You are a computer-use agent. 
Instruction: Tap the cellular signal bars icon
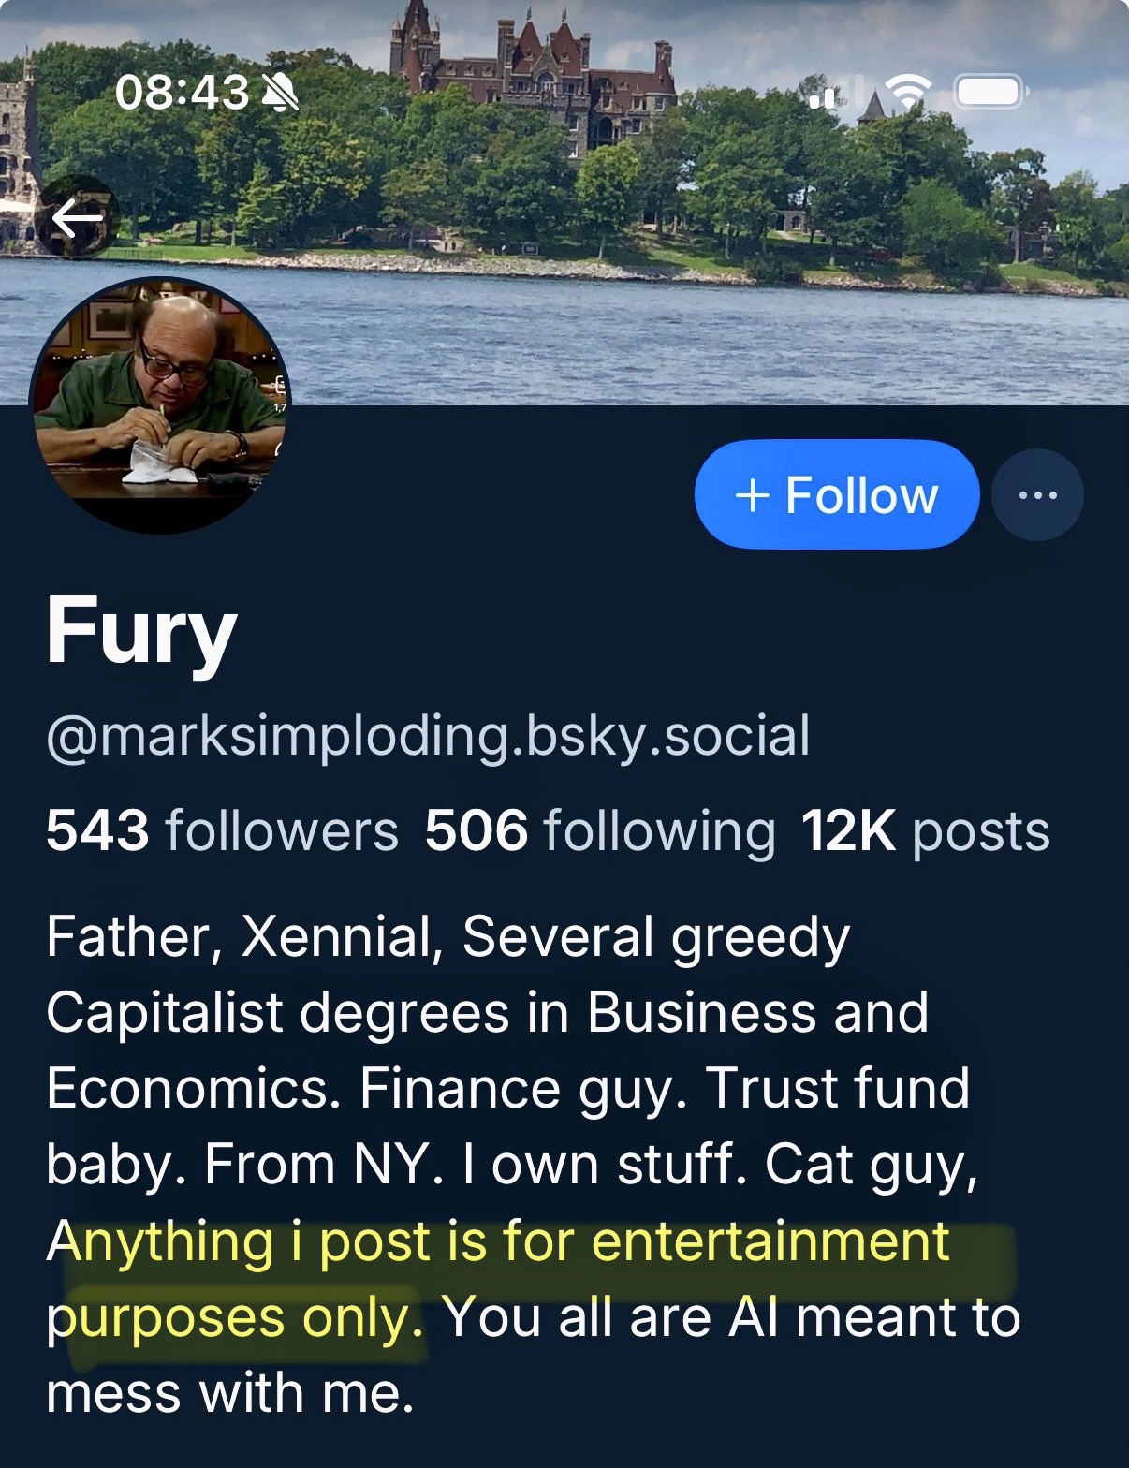[x=828, y=94]
